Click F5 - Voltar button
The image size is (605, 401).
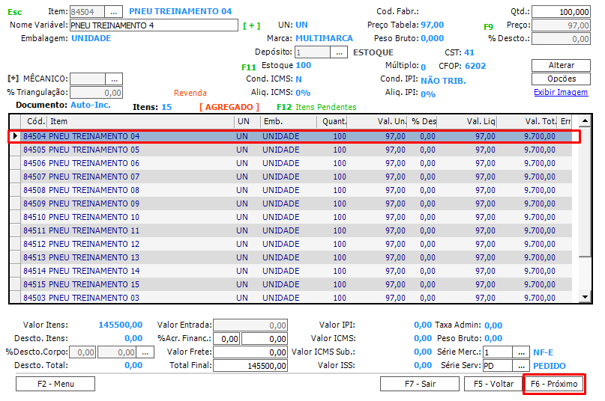coord(493,384)
